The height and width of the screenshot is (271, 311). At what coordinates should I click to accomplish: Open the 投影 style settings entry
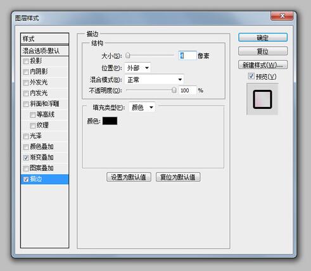36,61
